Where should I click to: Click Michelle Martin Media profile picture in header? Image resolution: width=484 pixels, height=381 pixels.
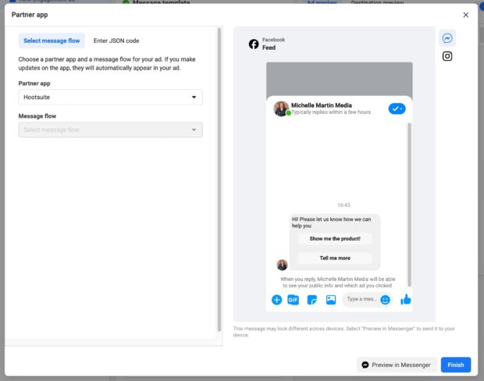[x=281, y=109]
